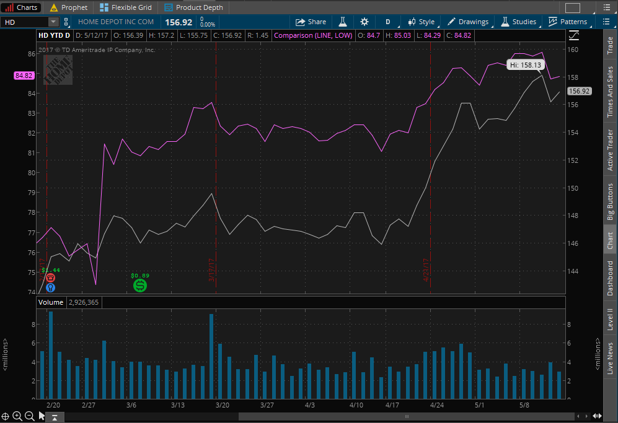Viewport: 618px width, 423px height.
Task: Click the horizontal time axis scrollbar
Action: pos(407,416)
